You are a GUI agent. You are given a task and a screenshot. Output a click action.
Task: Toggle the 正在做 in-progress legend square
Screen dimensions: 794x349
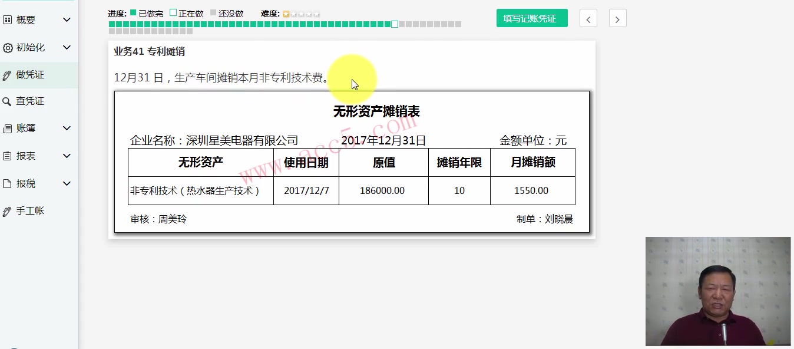click(x=174, y=13)
